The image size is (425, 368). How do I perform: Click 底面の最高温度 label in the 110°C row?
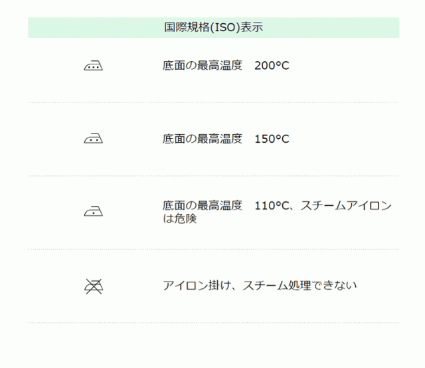203,206
